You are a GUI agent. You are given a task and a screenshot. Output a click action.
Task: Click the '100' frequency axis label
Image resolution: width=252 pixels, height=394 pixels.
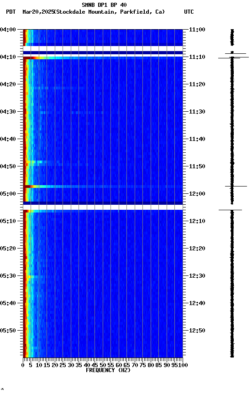click(x=183, y=365)
